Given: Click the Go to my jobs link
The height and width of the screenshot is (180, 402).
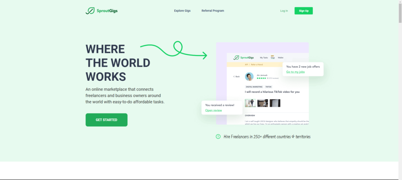Looking at the screenshot, I should coord(295,72).
